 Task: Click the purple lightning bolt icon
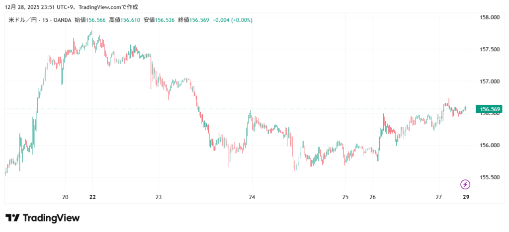[465, 184]
